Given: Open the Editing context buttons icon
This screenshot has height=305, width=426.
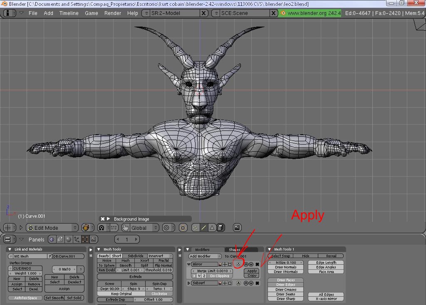Looking at the screenshot, I should (85, 239).
